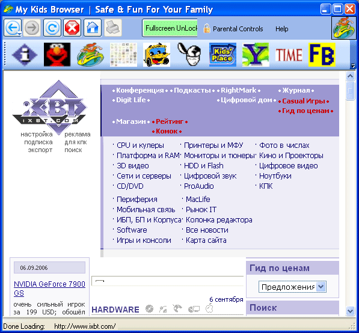Open the red Гид по ценам link

(305, 111)
